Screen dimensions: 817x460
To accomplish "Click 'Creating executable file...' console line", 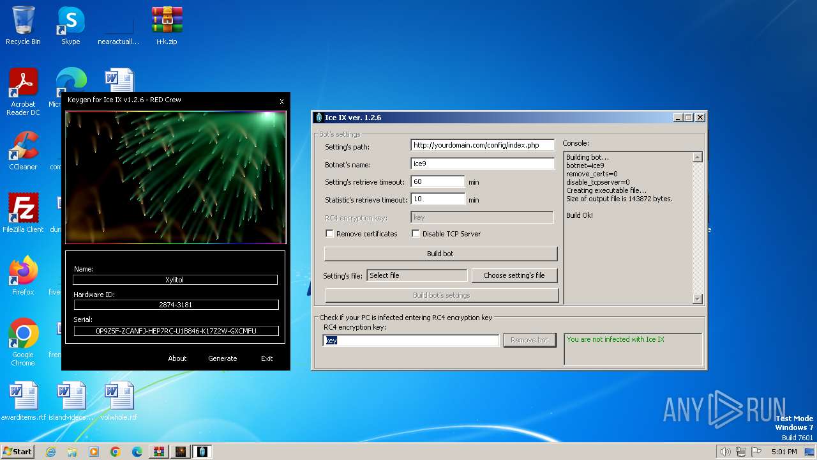I will 606,190.
